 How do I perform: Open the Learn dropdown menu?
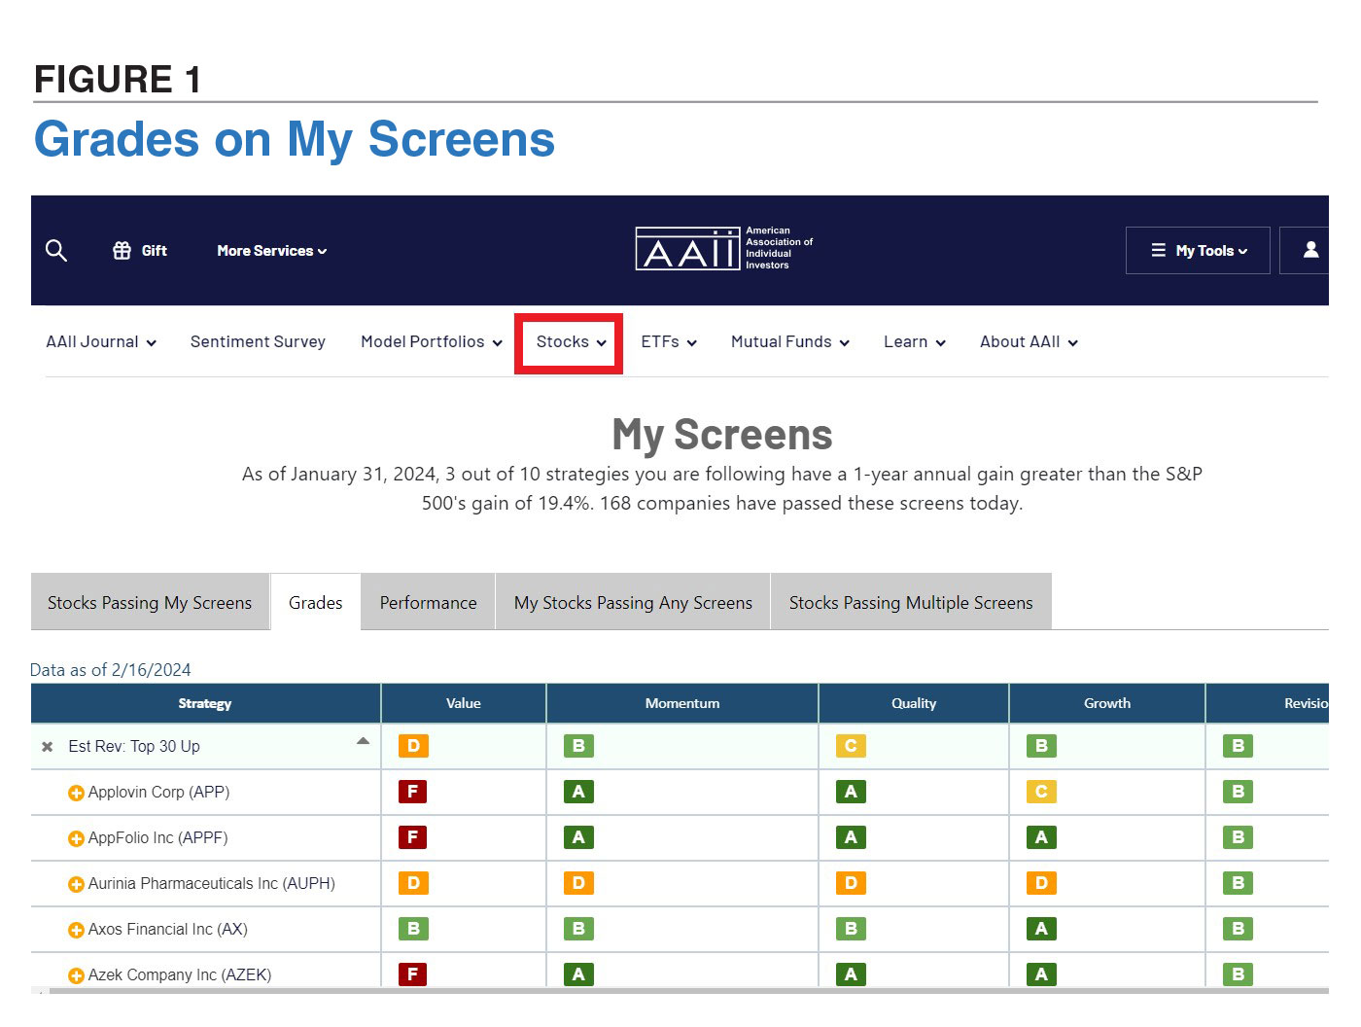[x=915, y=342]
